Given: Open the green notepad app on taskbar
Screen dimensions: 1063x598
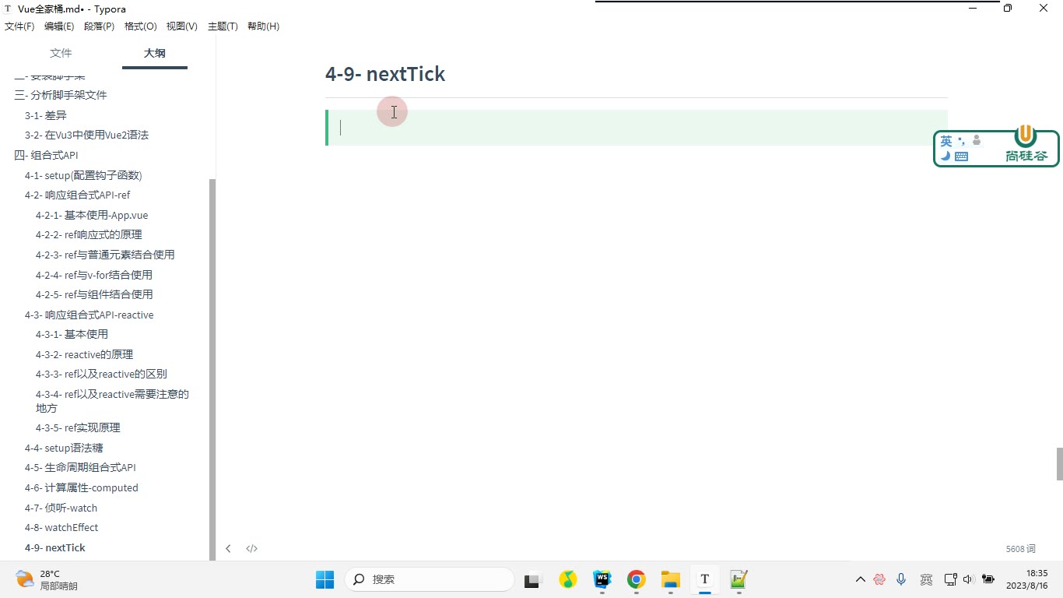Looking at the screenshot, I should coord(738,579).
